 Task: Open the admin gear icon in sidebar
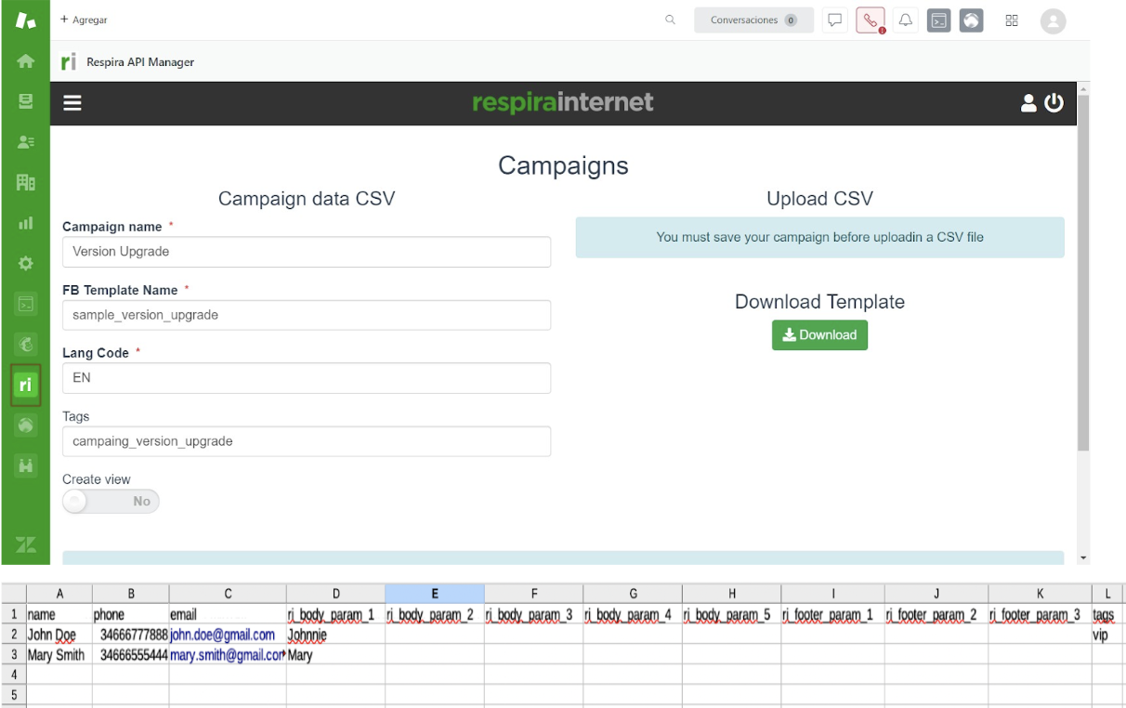pyautogui.click(x=26, y=264)
